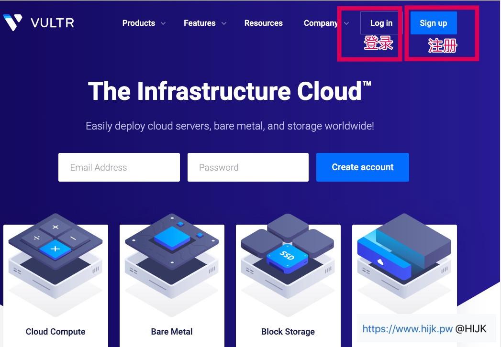Go to the Resources menu item
Screen dimensions: 501x347
pyautogui.click(x=263, y=23)
